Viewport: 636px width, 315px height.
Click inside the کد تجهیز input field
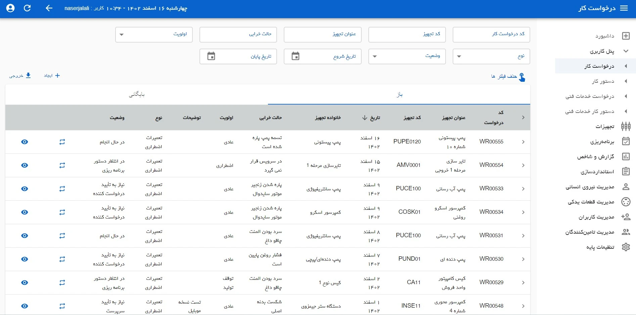[x=407, y=35]
